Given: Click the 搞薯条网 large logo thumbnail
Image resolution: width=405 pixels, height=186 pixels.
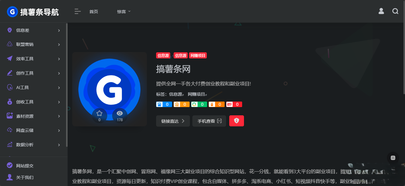Looking at the screenshot, I should (109, 89).
